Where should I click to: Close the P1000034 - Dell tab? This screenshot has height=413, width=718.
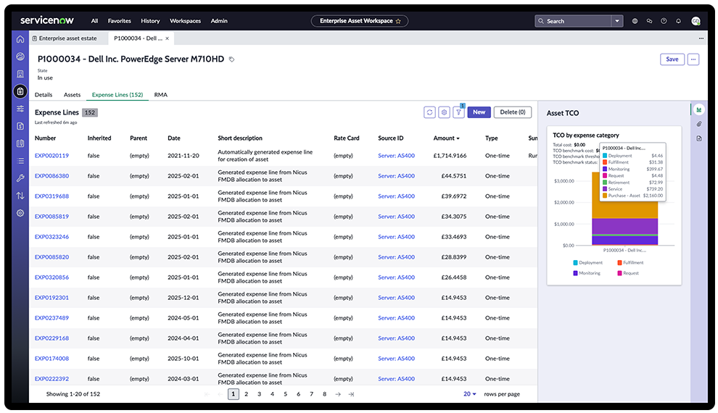pos(167,38)
